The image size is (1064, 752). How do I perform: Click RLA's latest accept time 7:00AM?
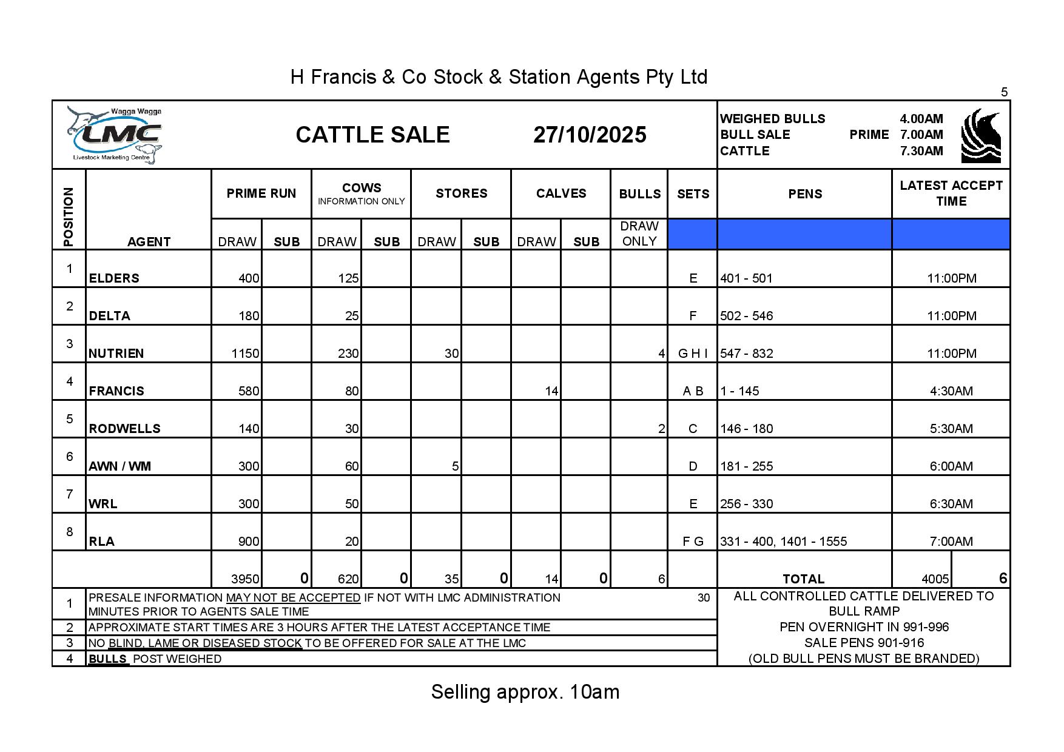click(x=951, y=542)
